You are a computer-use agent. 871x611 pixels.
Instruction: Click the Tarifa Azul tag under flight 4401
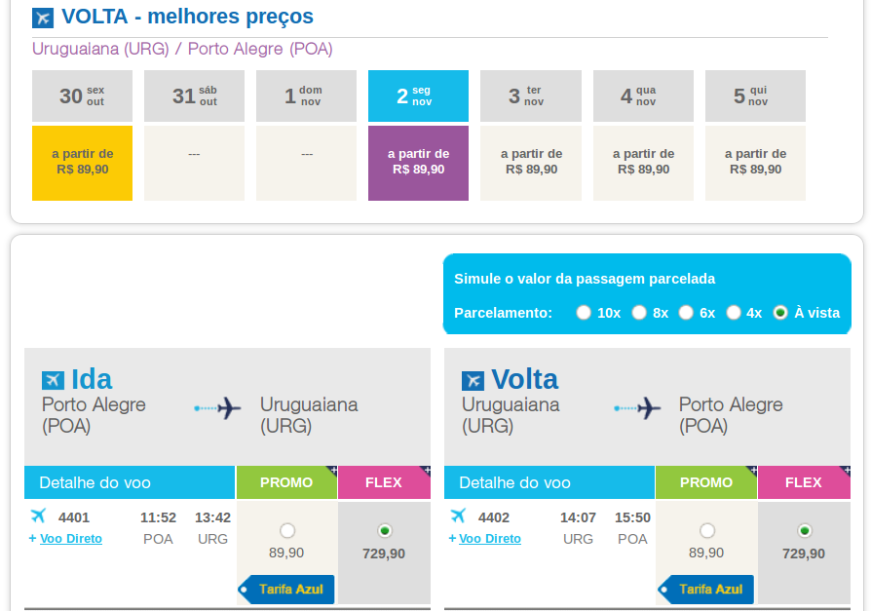pyautogui.click(x=286, y=590)
